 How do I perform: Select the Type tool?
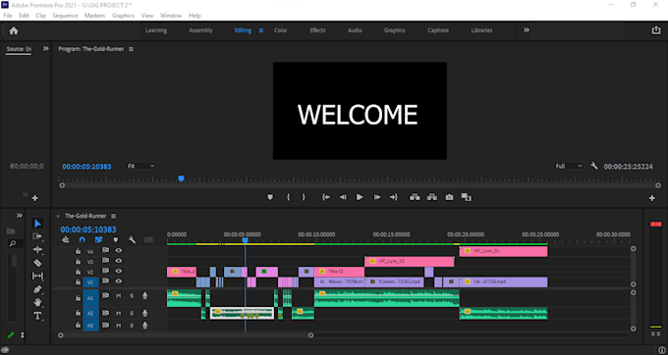(37, 316)
